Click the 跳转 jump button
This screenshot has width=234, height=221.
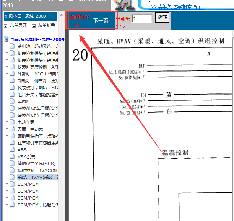162,17
